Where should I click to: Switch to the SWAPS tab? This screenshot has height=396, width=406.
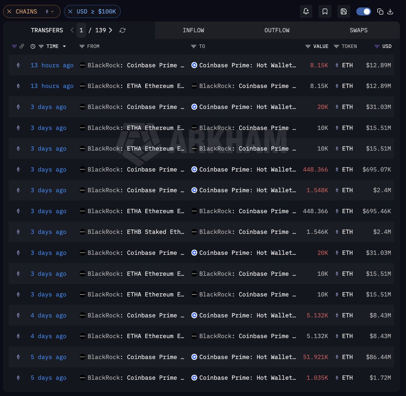click(359, 30)
